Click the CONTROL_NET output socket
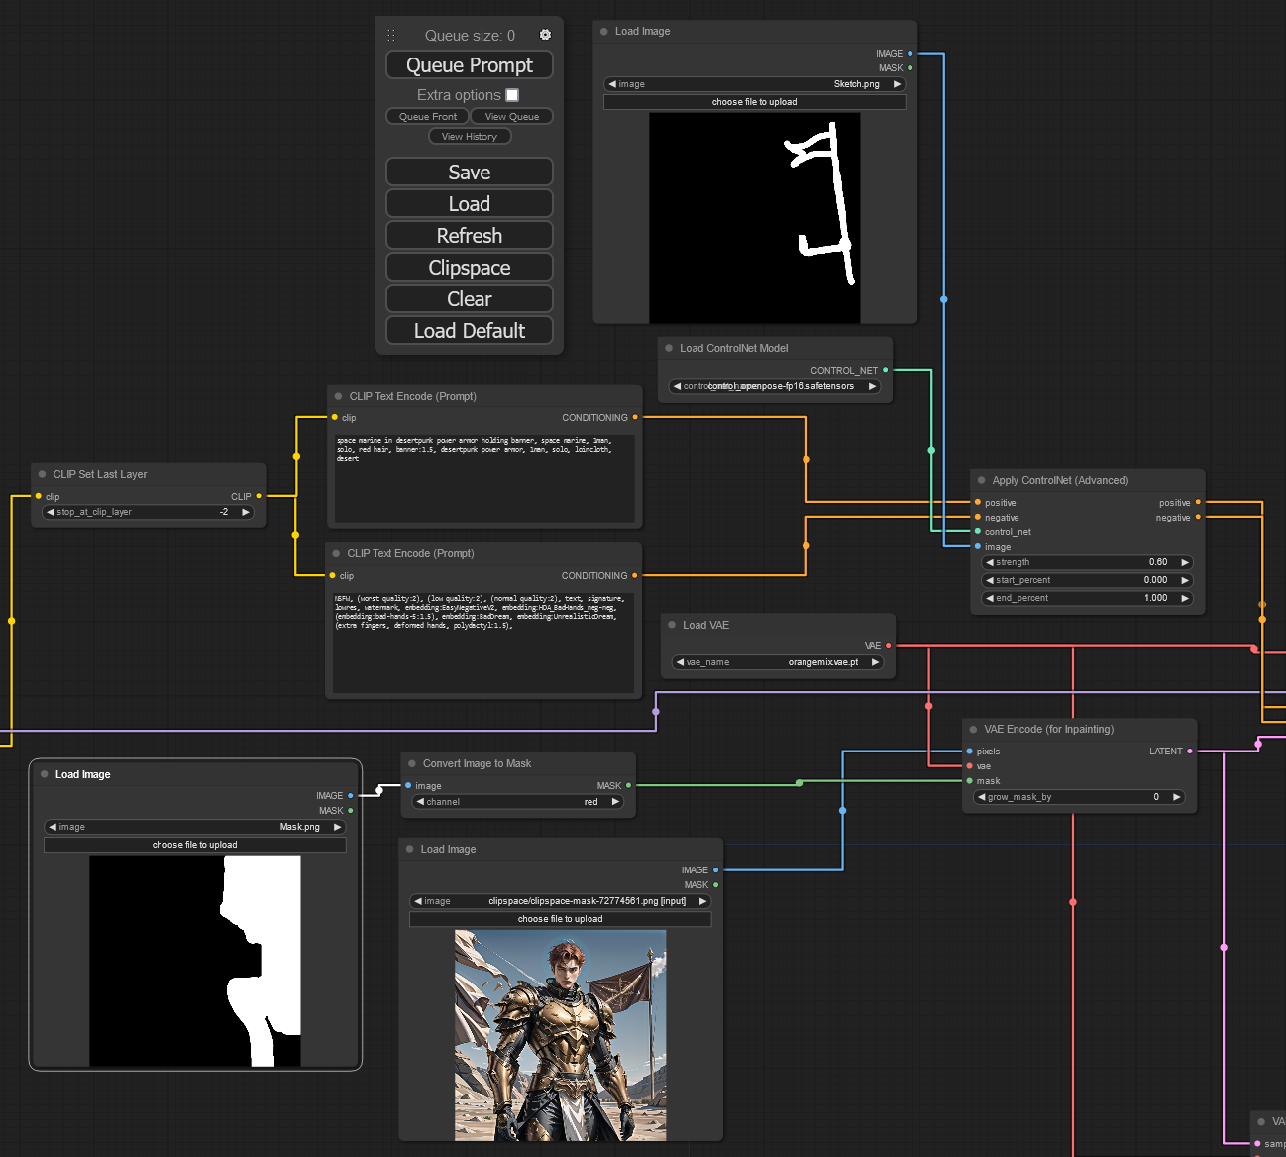The height and width of the screenshot is (1157, 1286). [x=885, y=370]
